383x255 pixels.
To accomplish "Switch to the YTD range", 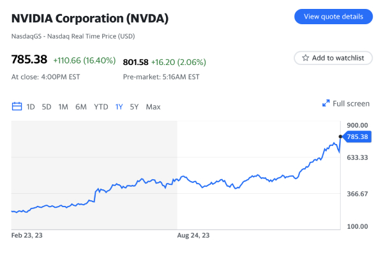I will click(101, 106).
